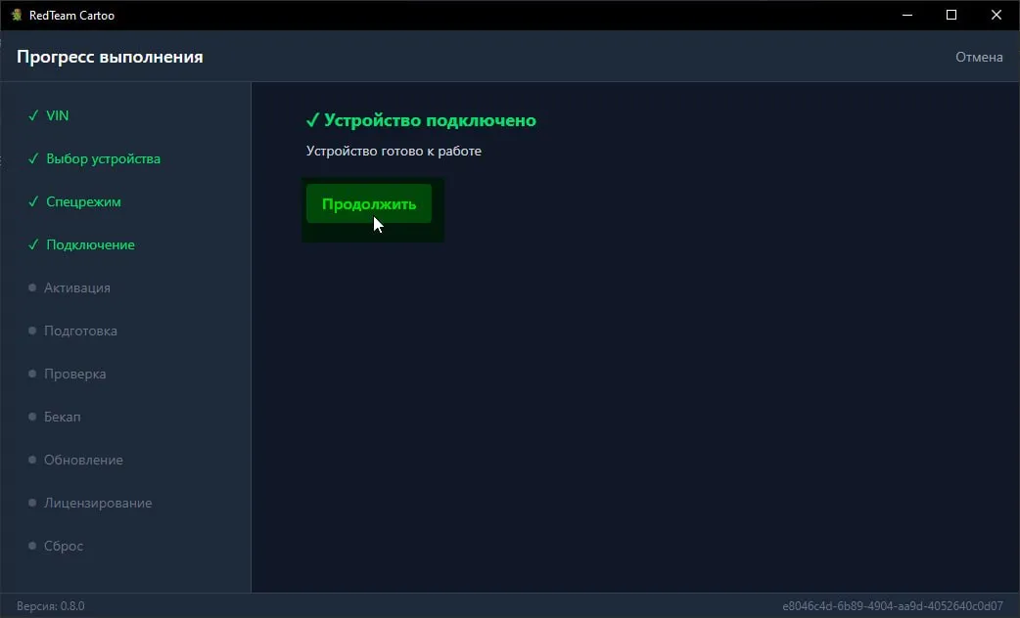Click the checkmark icon next to VIN
This screenshot has width=1020, height=618.
33,115
